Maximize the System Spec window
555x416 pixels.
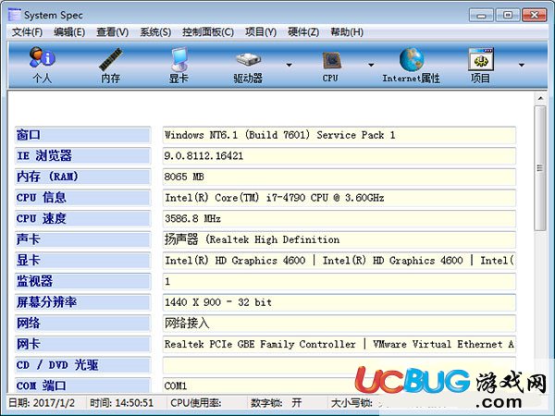tap(508, 15)
